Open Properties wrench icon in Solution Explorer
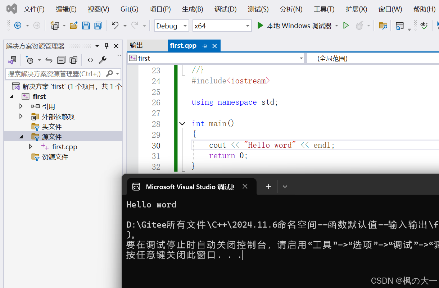This screenshot has height=288, width=439. point(103,60)
